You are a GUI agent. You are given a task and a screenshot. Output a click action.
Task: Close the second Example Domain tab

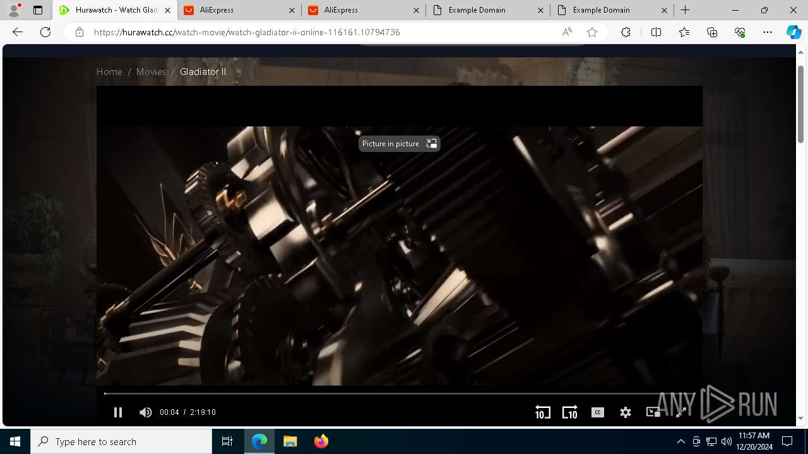(665, 10)
